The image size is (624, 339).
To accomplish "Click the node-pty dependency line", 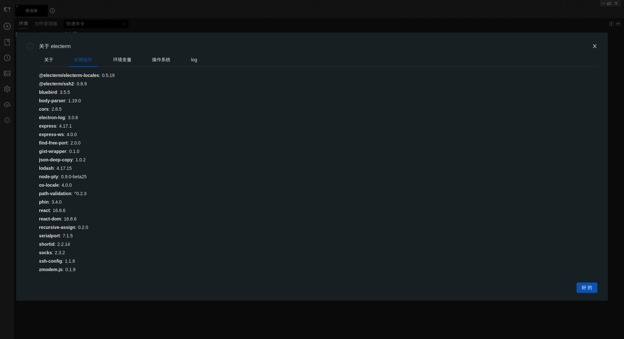I will click(63, 177).
